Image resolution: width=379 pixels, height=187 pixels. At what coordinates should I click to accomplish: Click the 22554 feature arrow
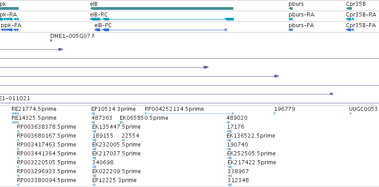pos(123,140)
